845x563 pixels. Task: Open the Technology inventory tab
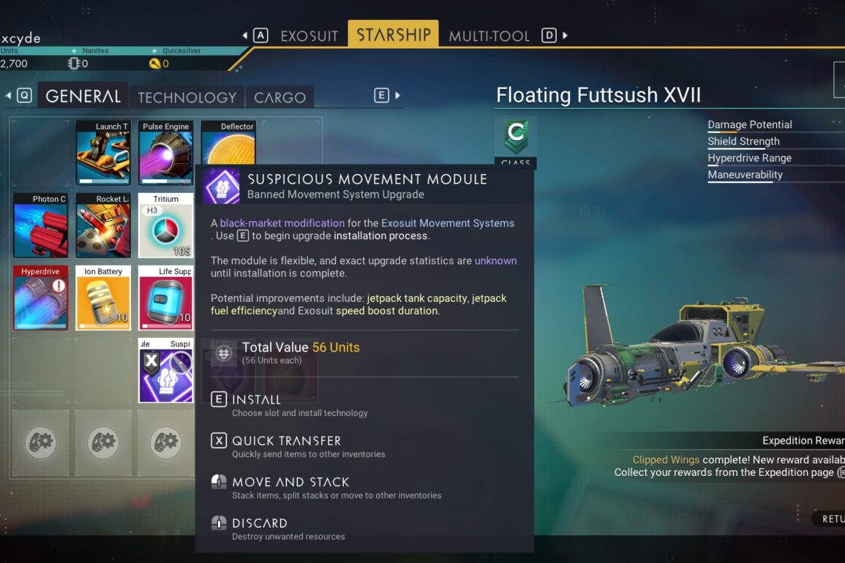pos(187,97)
